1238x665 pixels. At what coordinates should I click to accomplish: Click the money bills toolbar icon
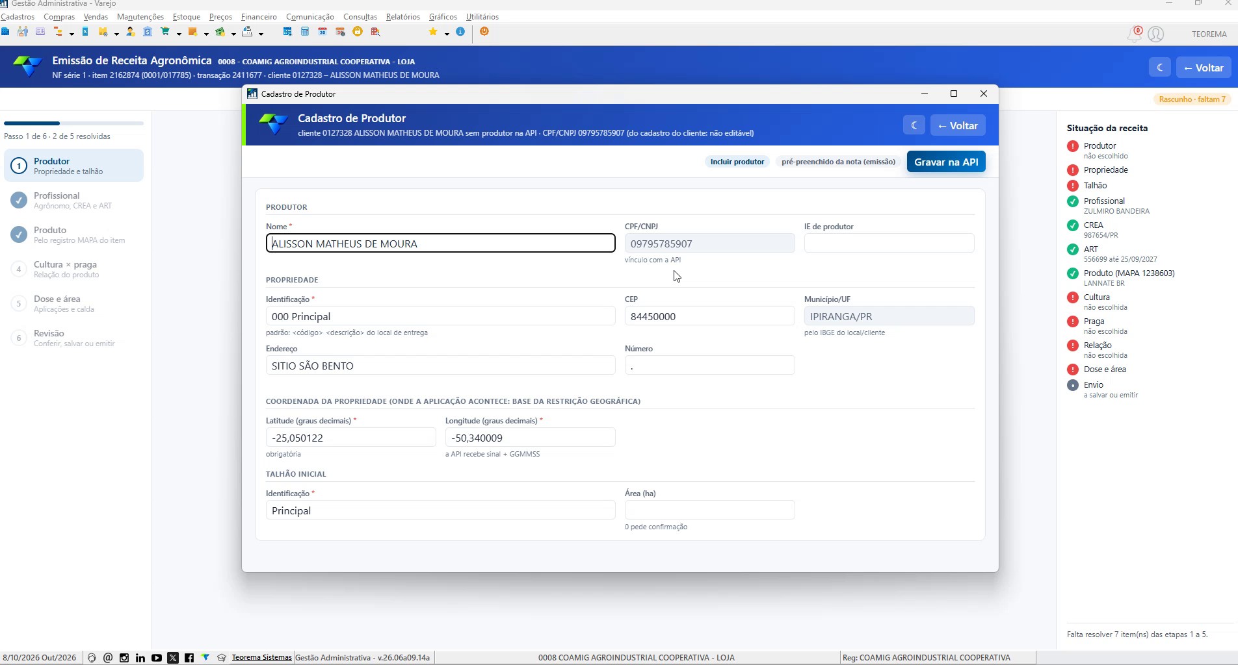[220, 31]
